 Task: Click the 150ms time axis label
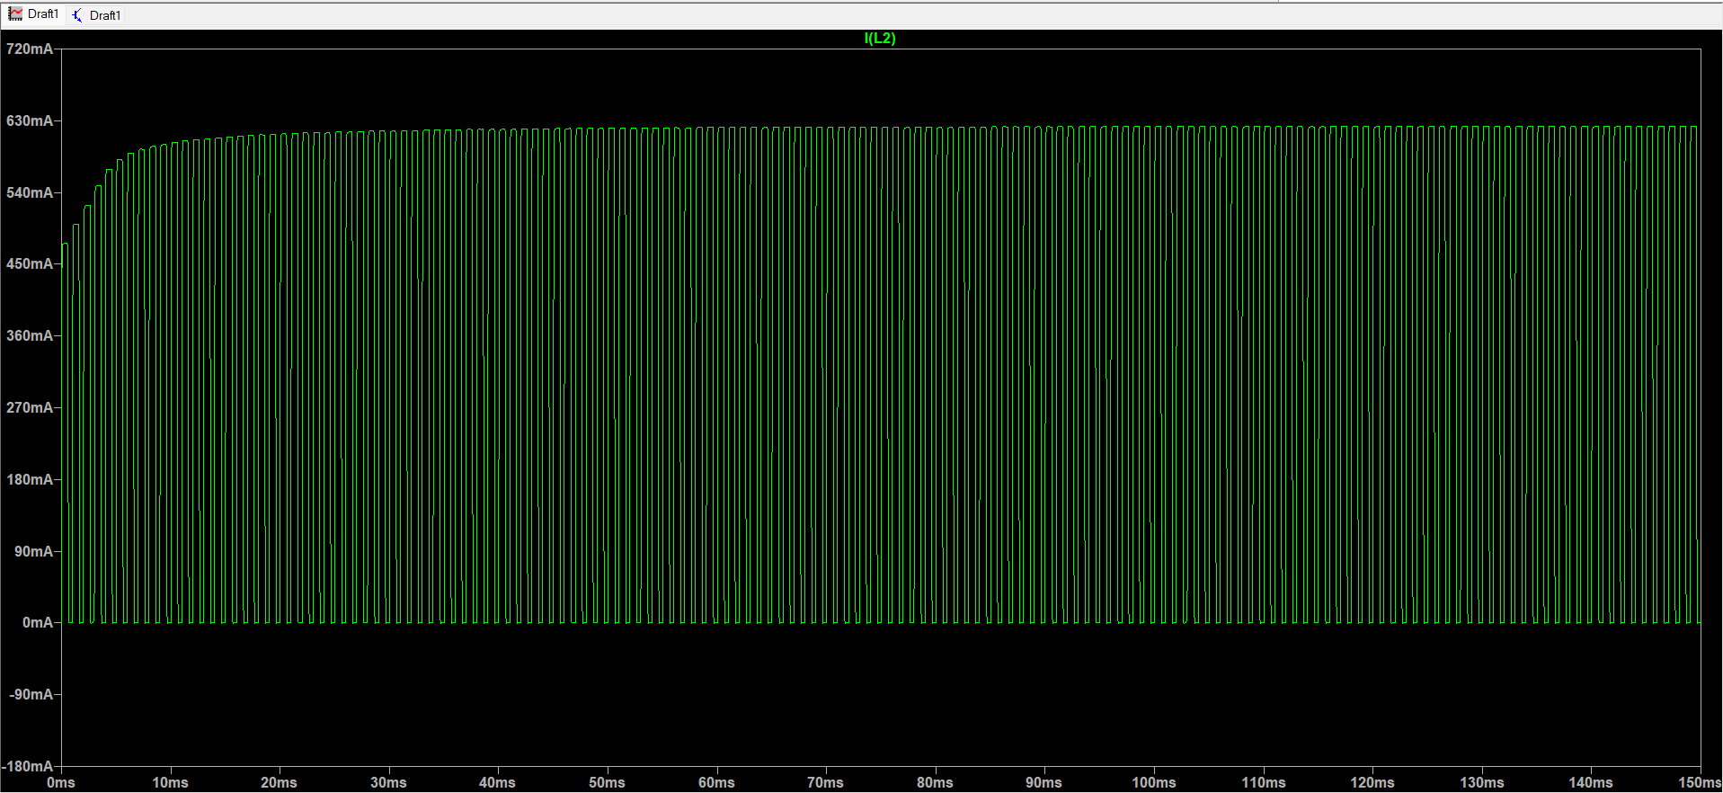click(1699, 782)
